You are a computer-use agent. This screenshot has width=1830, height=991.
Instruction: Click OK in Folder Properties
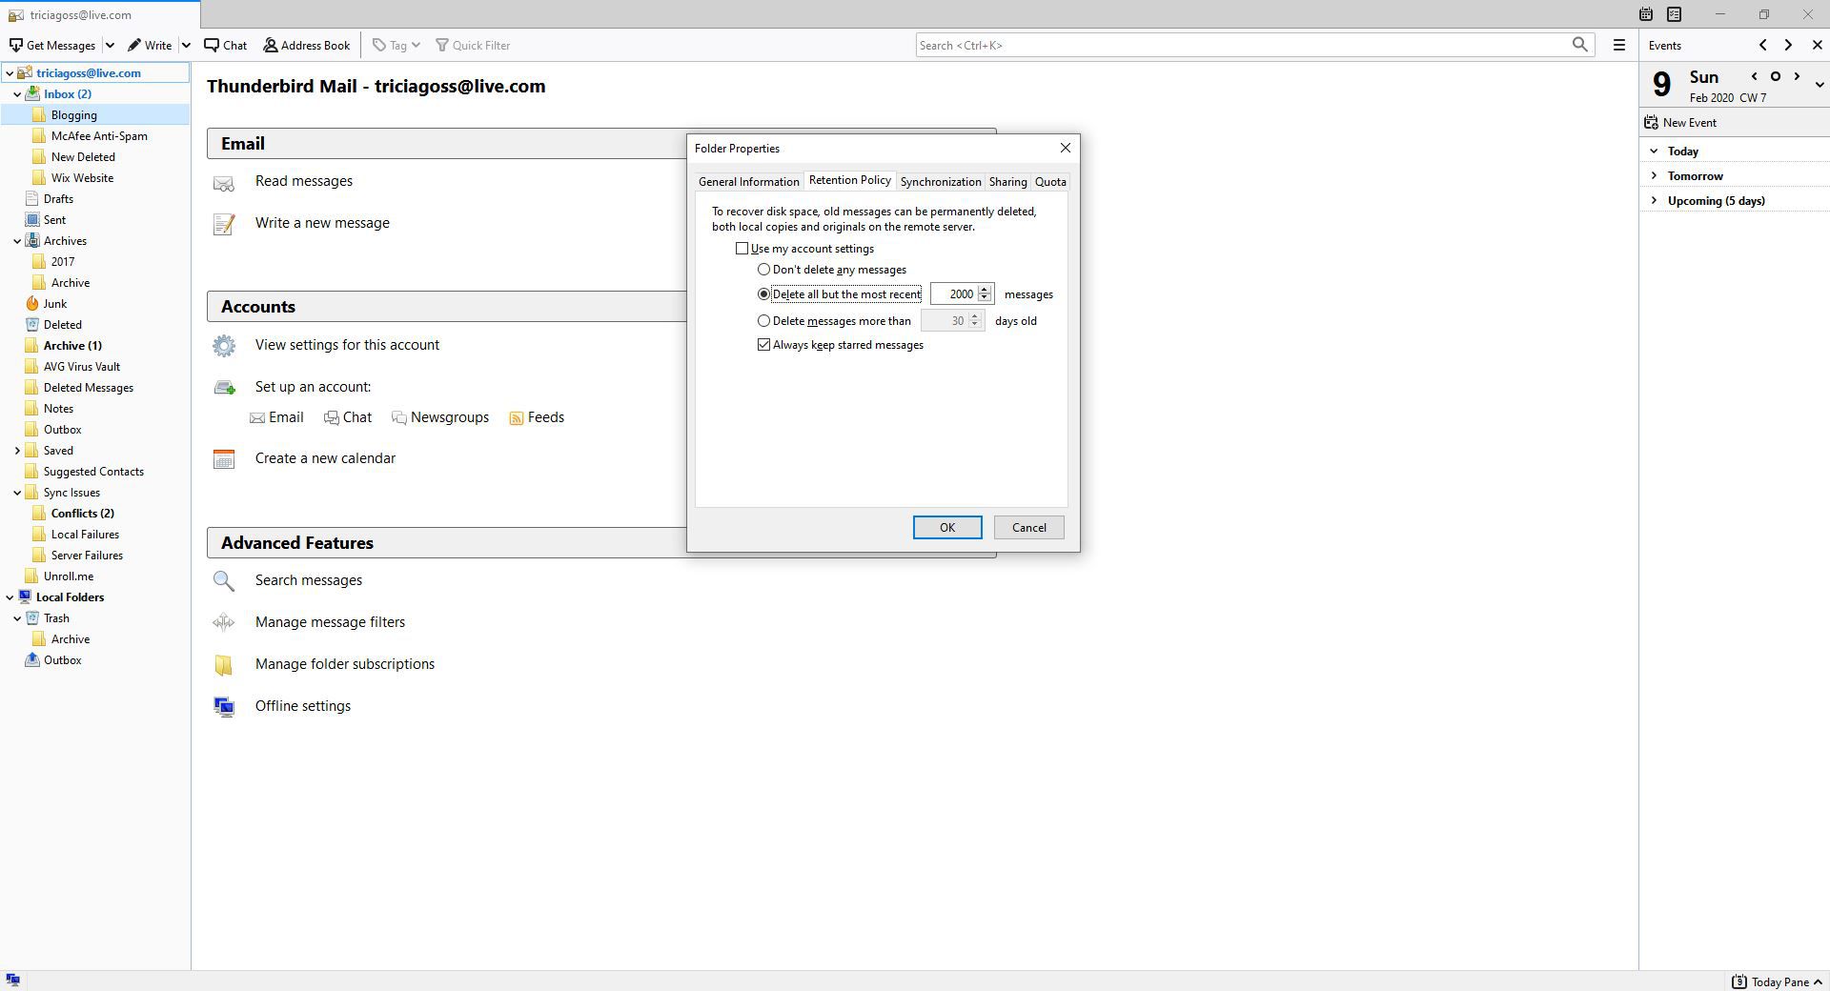(946, 528)
